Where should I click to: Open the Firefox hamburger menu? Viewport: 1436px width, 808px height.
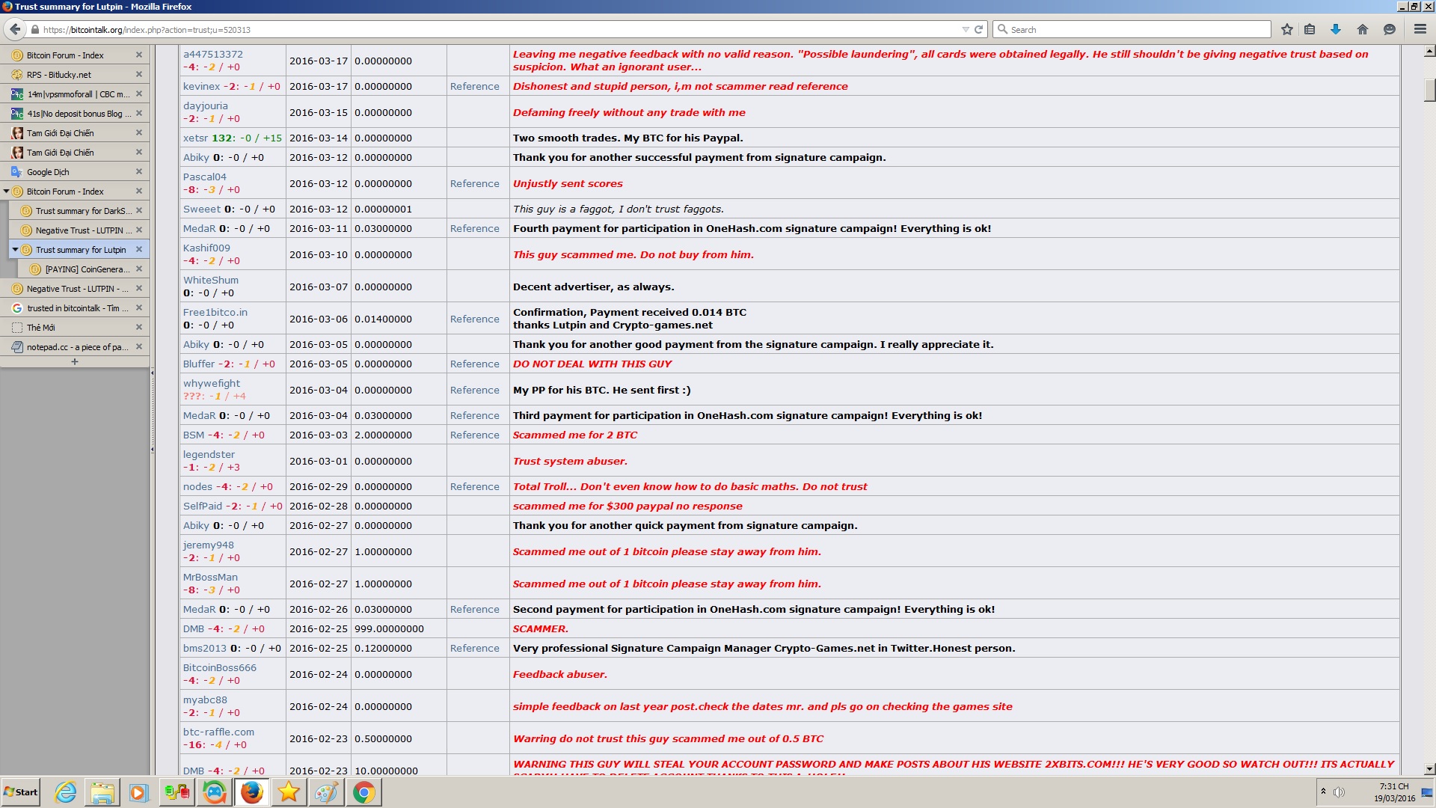coord(1420,30)
